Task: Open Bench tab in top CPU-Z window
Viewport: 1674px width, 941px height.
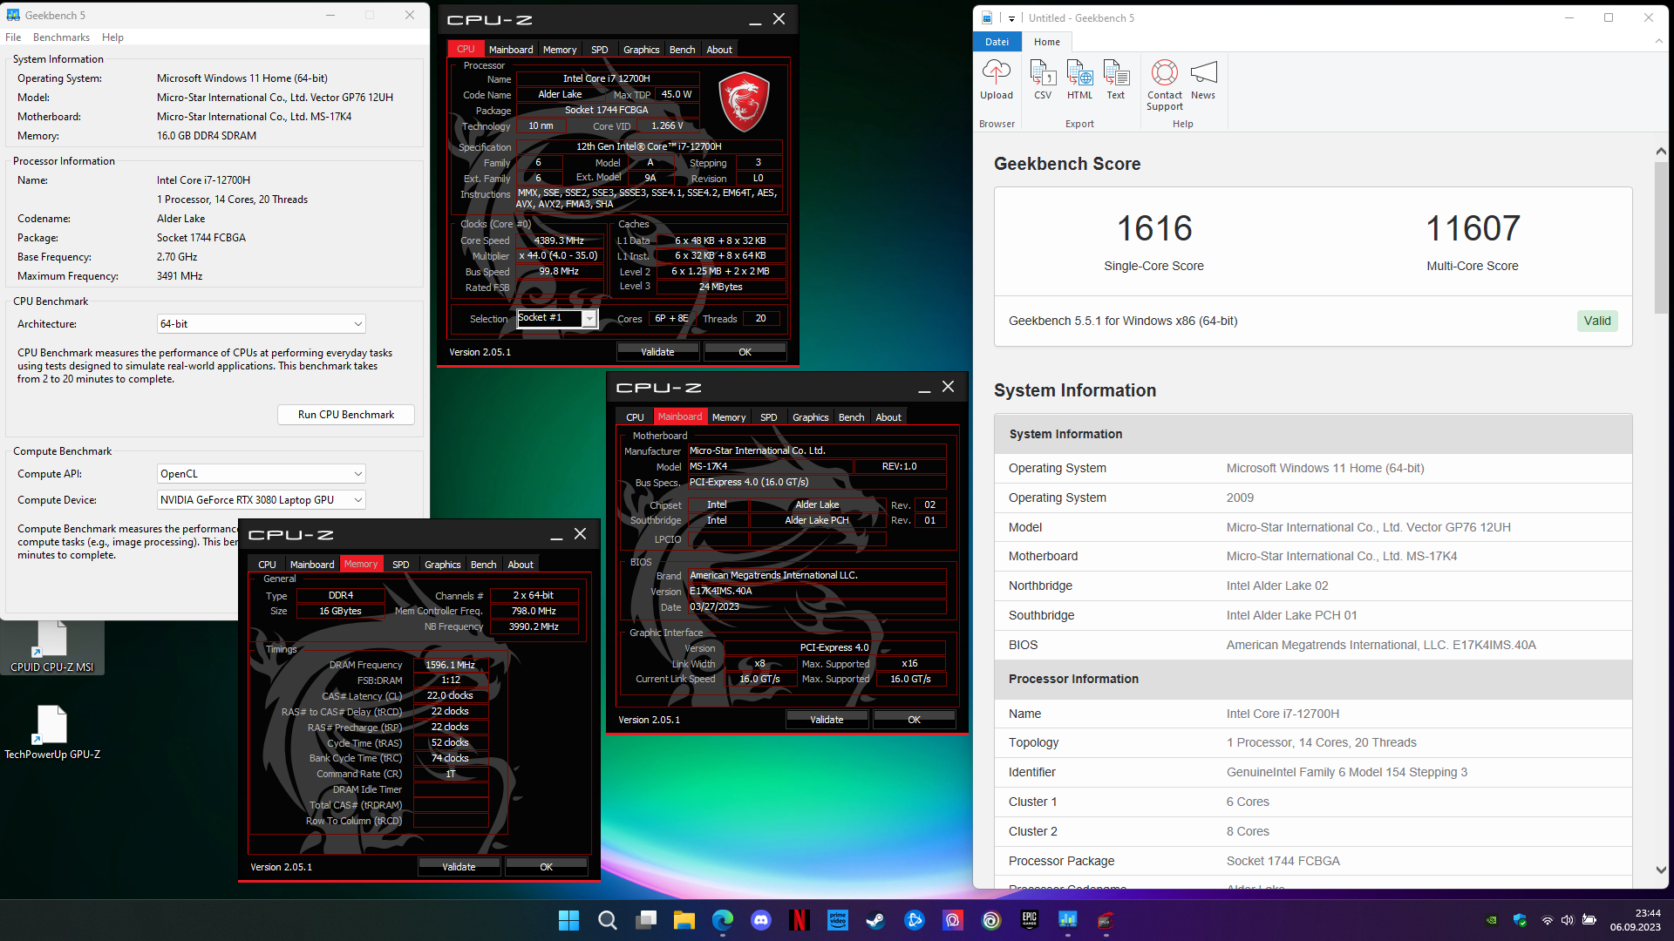Action: tap(682, 50)
